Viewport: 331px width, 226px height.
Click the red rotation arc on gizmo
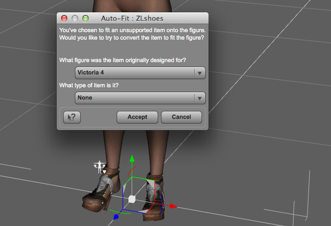(x=132, y=170)
